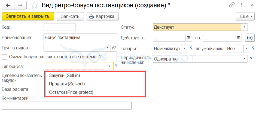Select "Закупки (Sell-in)" from the list
The image size is (256, 113).
click(x=65, y=76)
